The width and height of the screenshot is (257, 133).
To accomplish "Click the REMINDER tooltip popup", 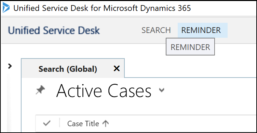I will click(190, 47).
